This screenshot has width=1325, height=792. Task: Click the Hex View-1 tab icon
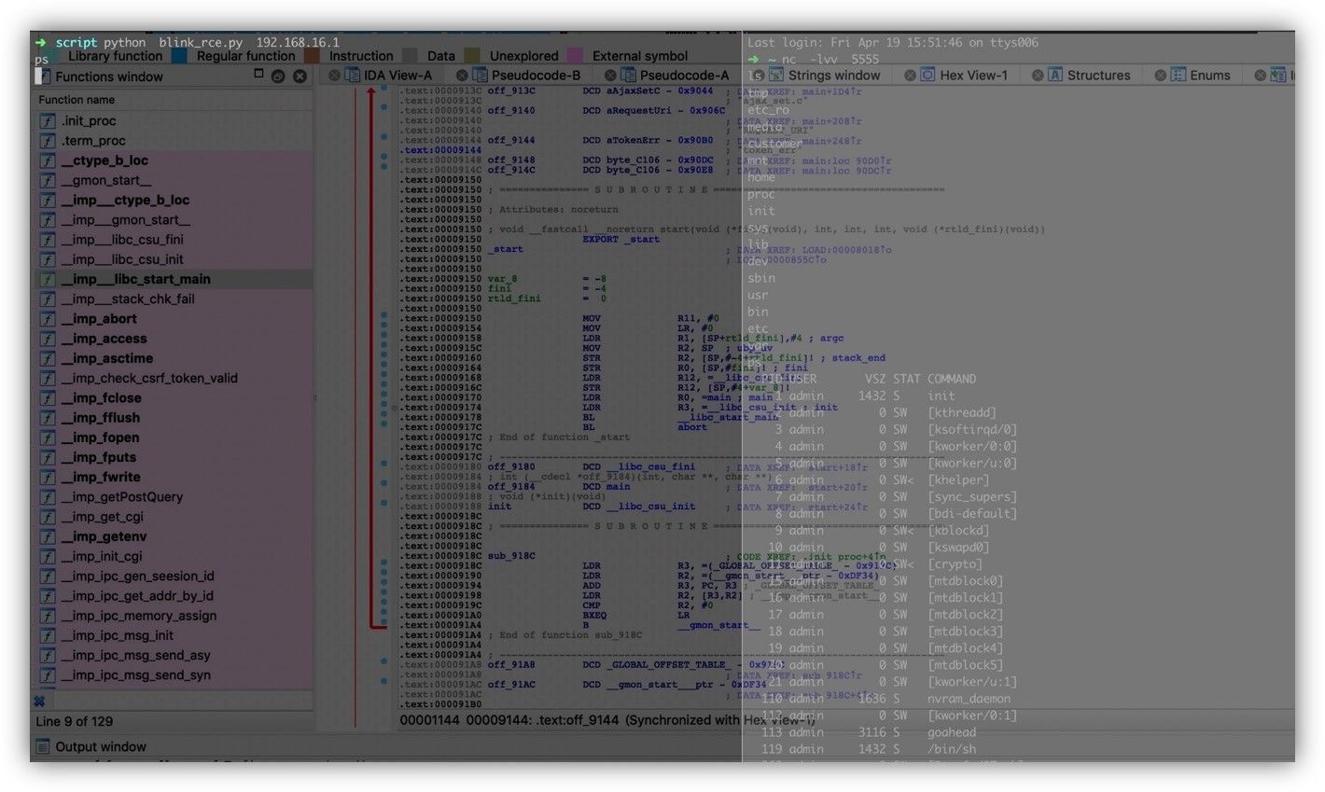[927, 75]
